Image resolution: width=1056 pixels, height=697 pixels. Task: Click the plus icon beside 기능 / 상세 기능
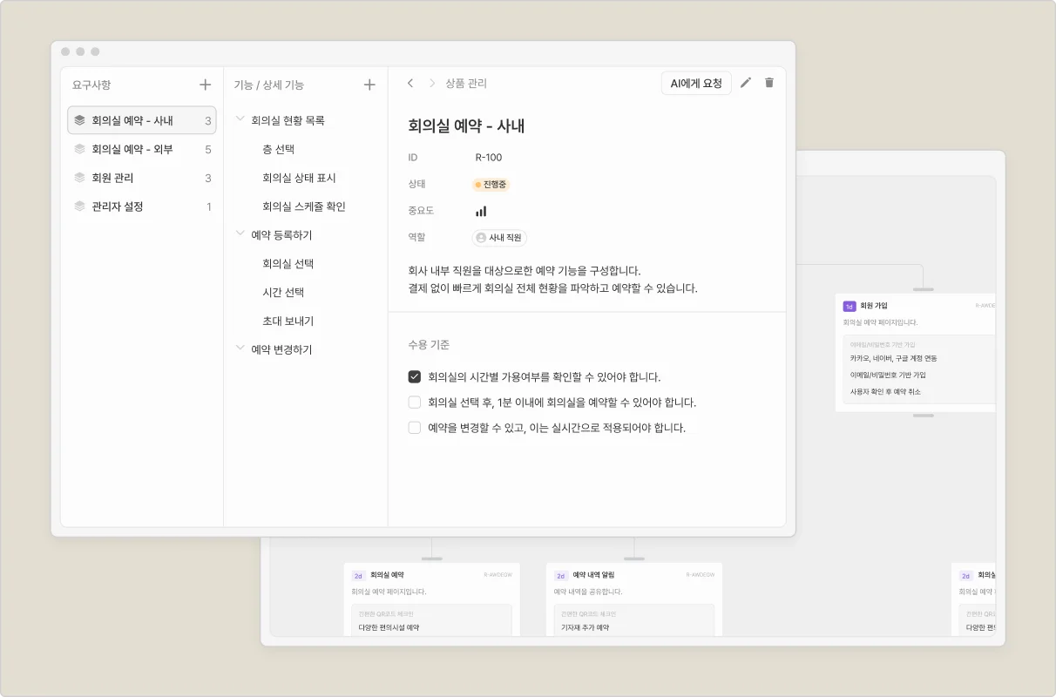369,85
